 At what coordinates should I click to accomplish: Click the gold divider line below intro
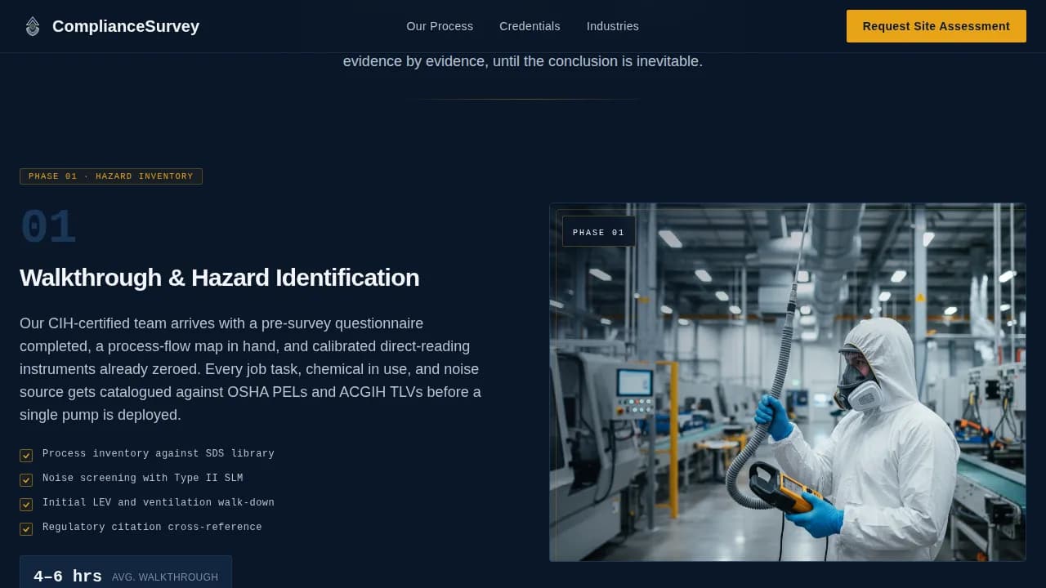click(523, 99)
